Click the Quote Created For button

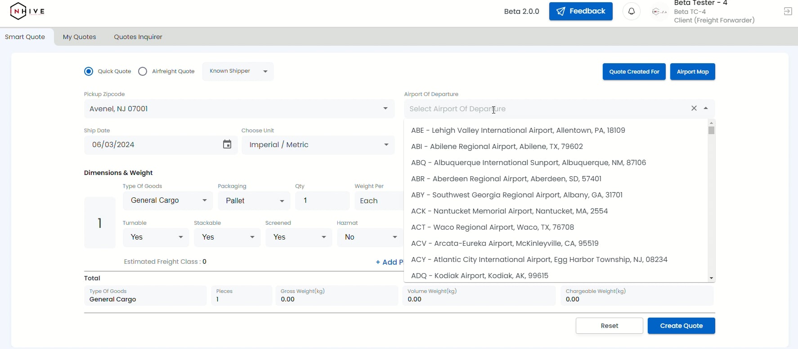click(634, 72)
